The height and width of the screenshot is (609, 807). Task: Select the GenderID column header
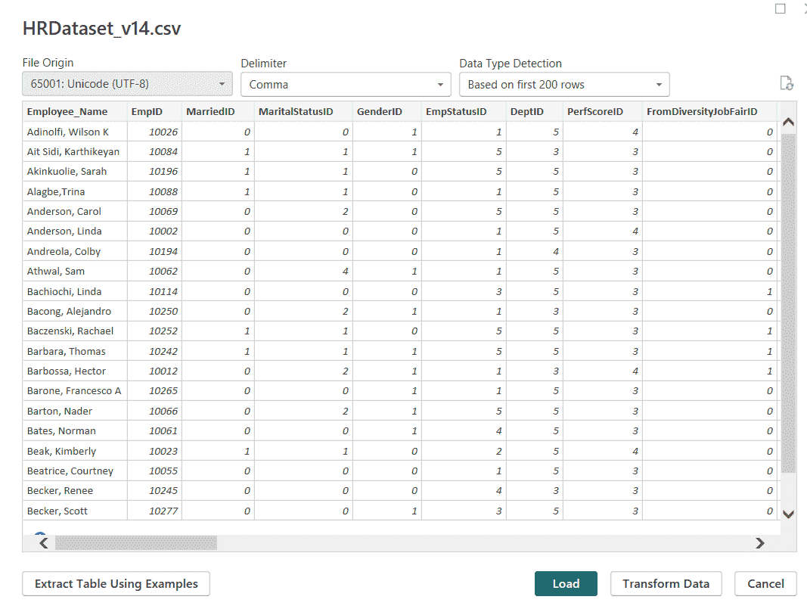[x=387, y=112]
